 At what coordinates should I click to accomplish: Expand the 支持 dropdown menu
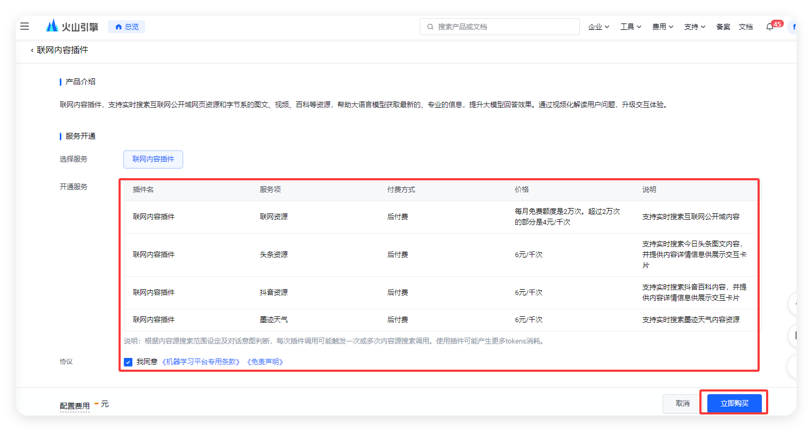pos(695,27)
